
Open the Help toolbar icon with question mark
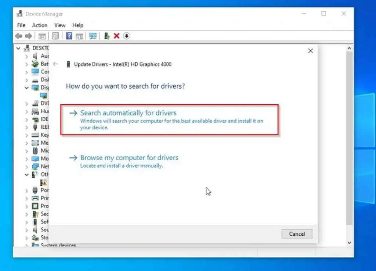tap(69, 36)
